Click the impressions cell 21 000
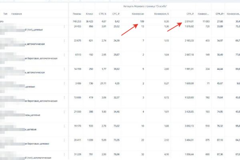The height and width of the screenshot is (160, 240). (78, 112)
